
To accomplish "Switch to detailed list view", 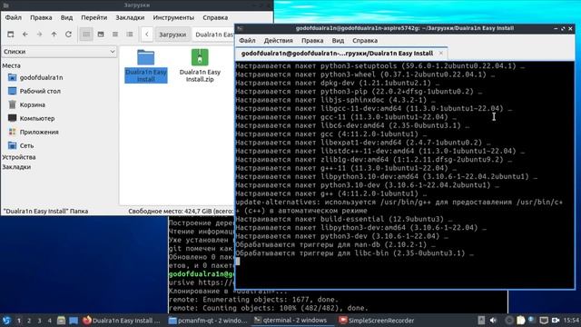I will click(x=130, y=35).
